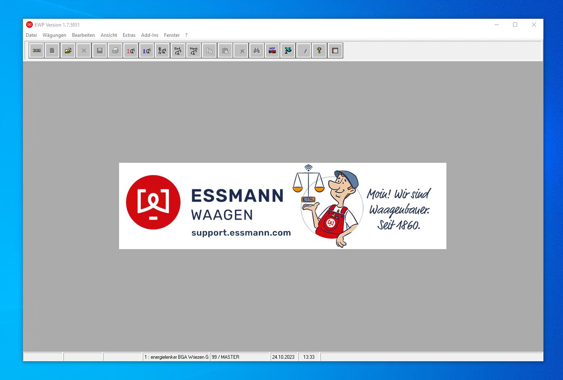Click the first toolbar icon with three boxes
Screen dimensions: 563x380
click(37, 51)
